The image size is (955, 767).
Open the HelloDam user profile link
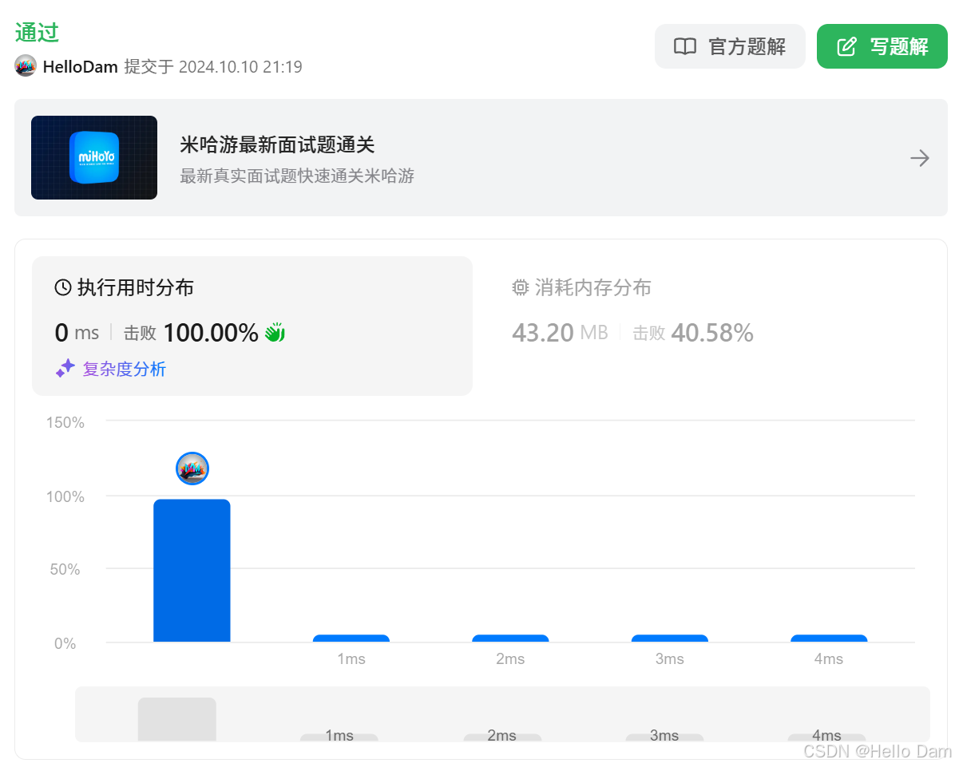80,66
